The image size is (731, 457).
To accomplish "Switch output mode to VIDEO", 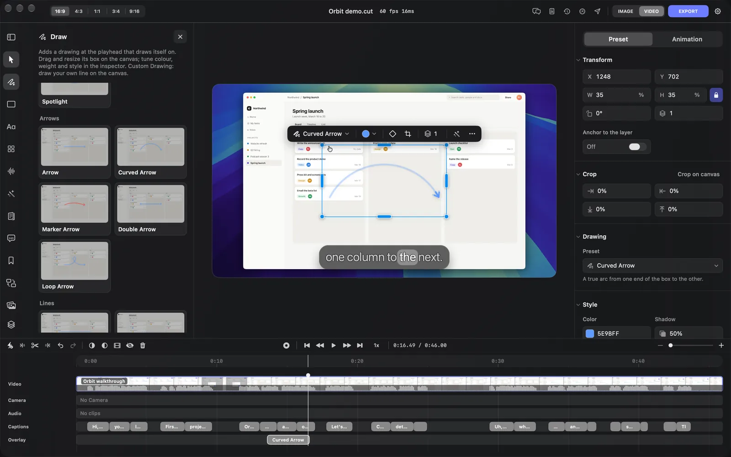I will pos(652,11).
